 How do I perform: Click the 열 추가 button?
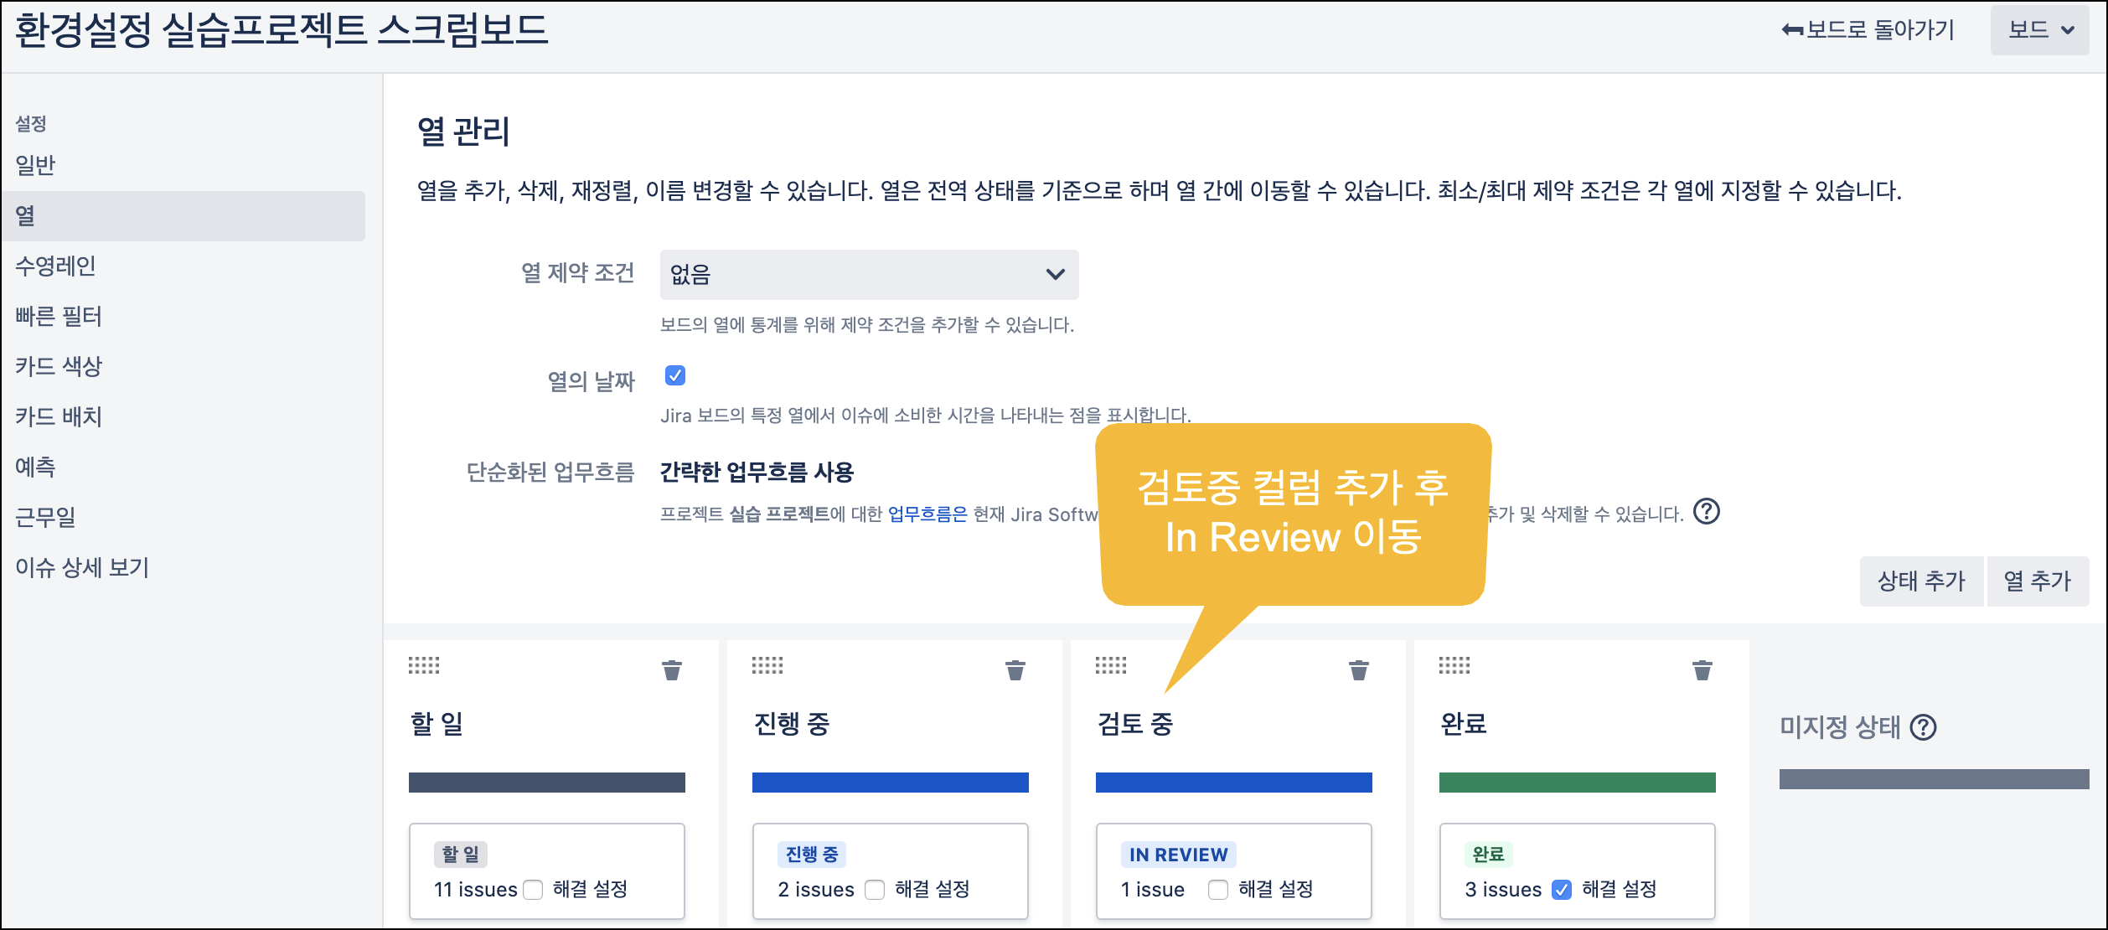[x=2037, y=581]
